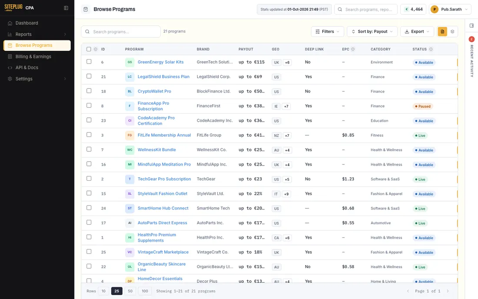Check the TechGear Pro Subscription row checkbox
Image resolution: width=478 pixels, height=299 pixels.
(89, 179)
